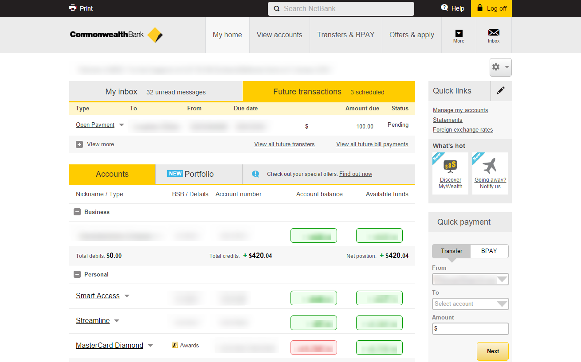The height and width of the screenshot is (362, 581).
Task: Open View accounts menu
Action: point(279,35)
